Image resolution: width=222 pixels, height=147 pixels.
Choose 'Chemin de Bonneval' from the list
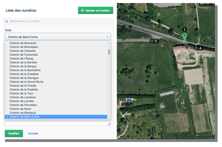coord(23,43)
